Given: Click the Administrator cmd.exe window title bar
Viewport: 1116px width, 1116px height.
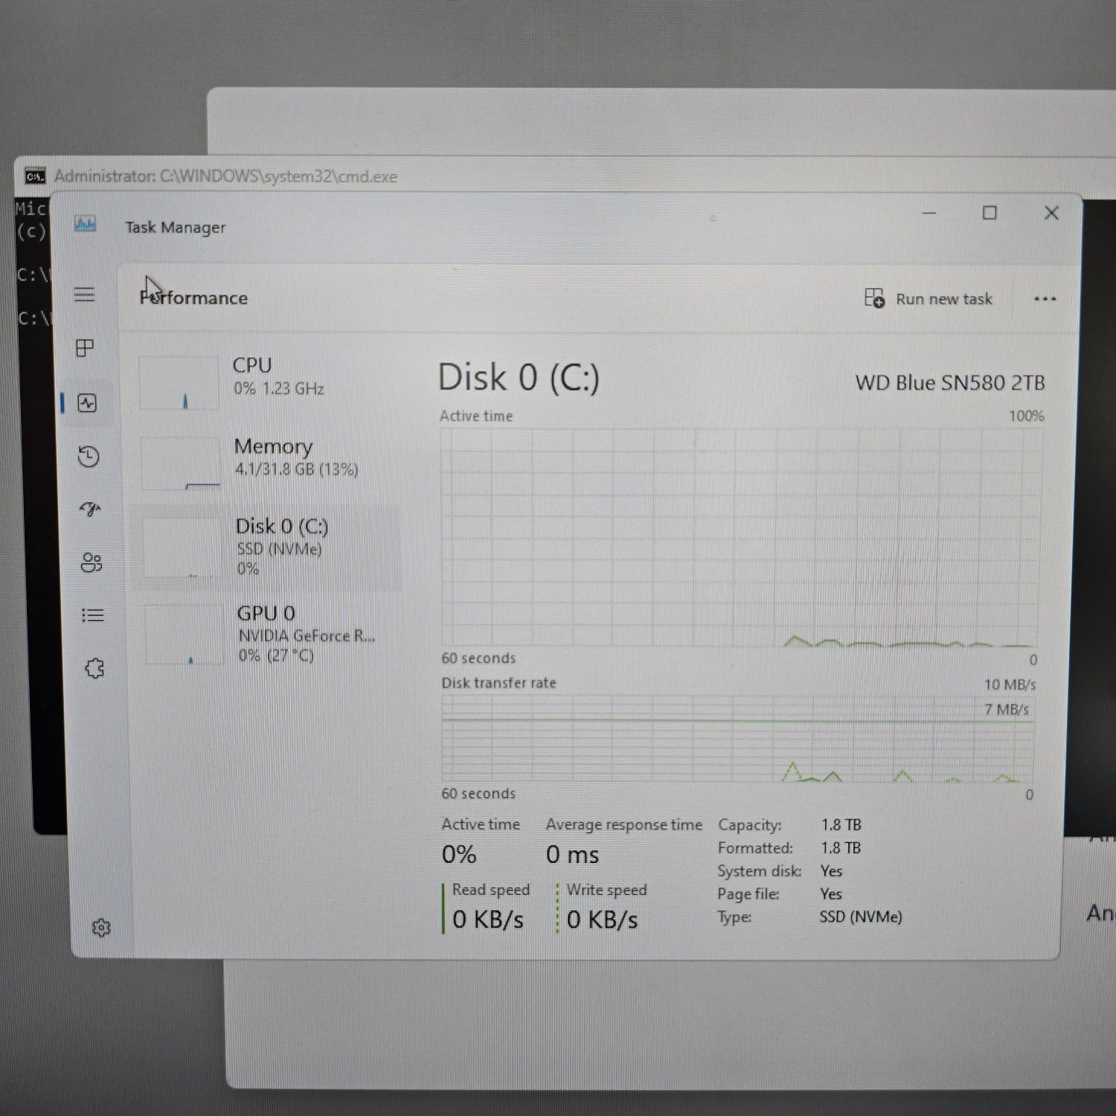Looking at the screenshot, I should coord(521,176).
